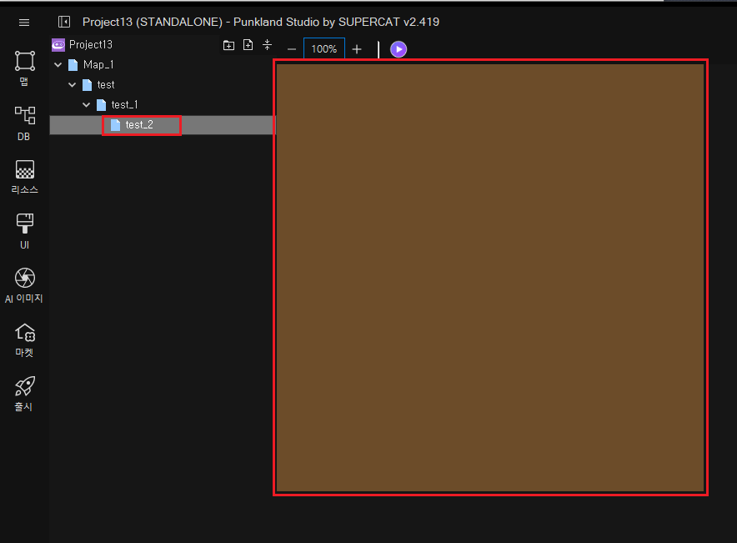Select the Project13 root item
The image size is (737, 543).
90,45
